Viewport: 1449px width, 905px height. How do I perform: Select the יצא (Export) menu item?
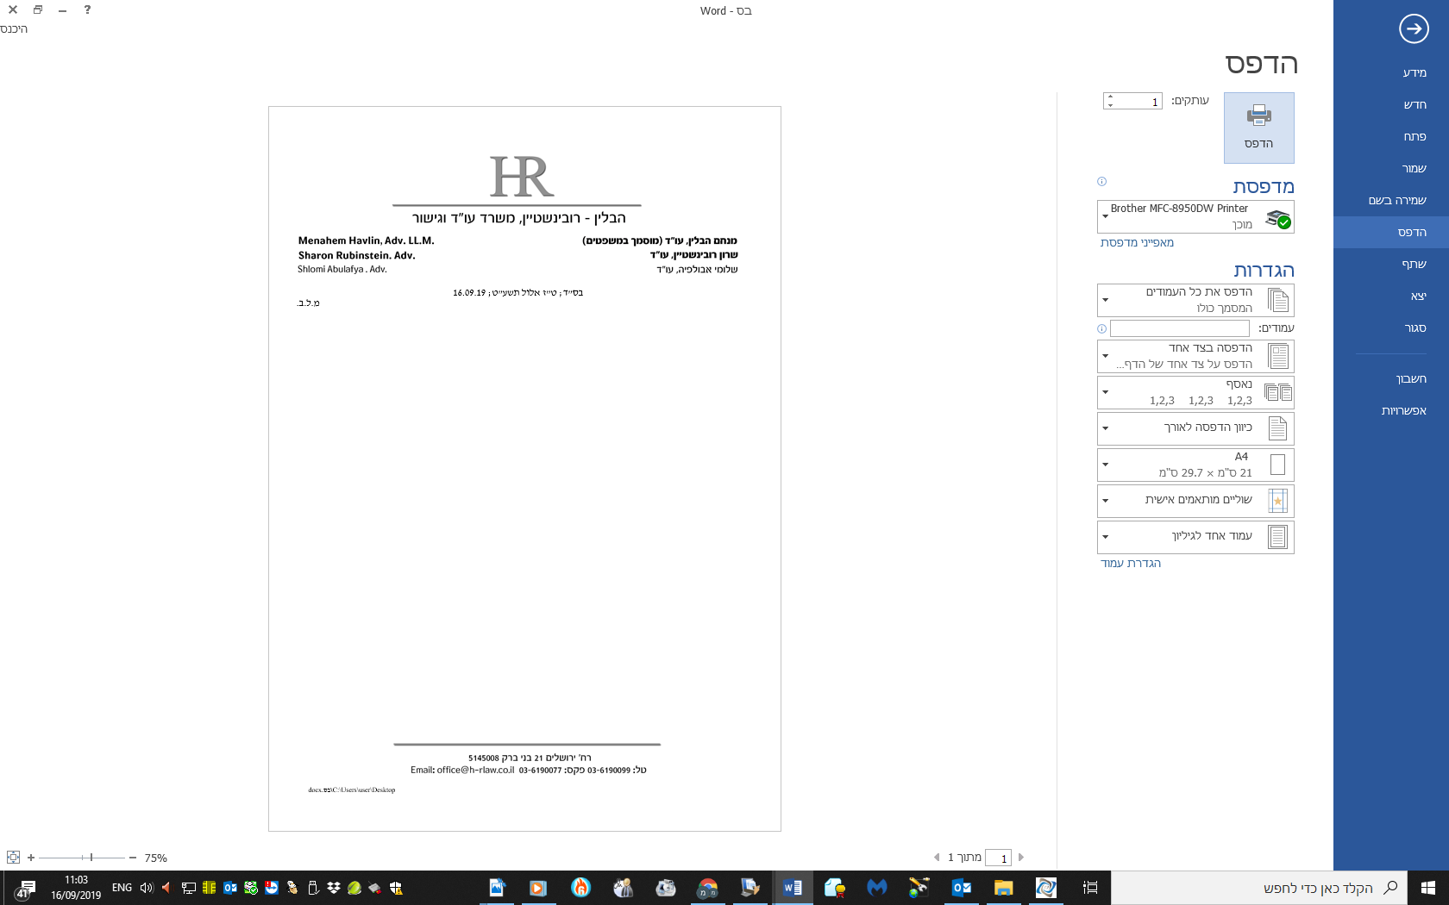[x=1391, y=296]
